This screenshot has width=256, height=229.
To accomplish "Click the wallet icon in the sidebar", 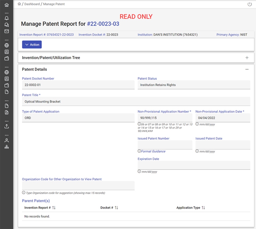I will (x=6, y=58).
